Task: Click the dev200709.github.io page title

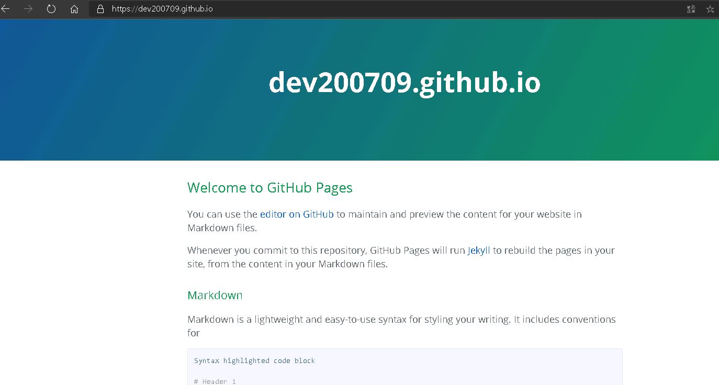Action: (x=405, y=83)
